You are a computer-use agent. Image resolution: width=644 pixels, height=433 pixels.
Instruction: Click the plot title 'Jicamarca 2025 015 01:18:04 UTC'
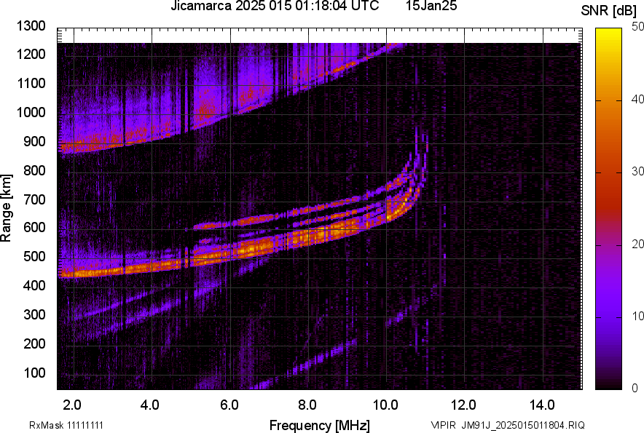click(x=275, y=6)
